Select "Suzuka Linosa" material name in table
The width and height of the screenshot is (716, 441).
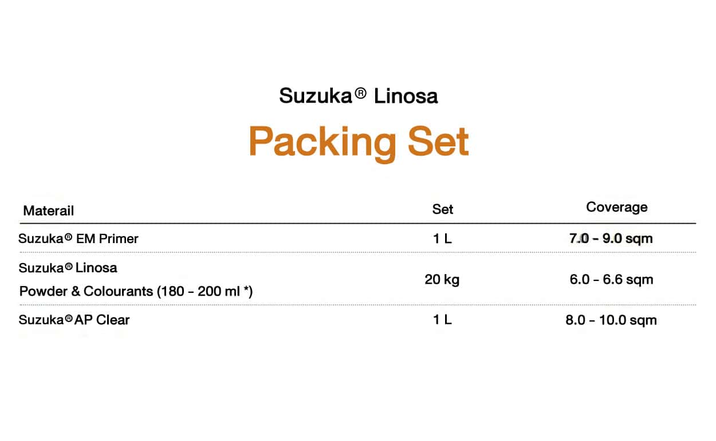(68, 268)
